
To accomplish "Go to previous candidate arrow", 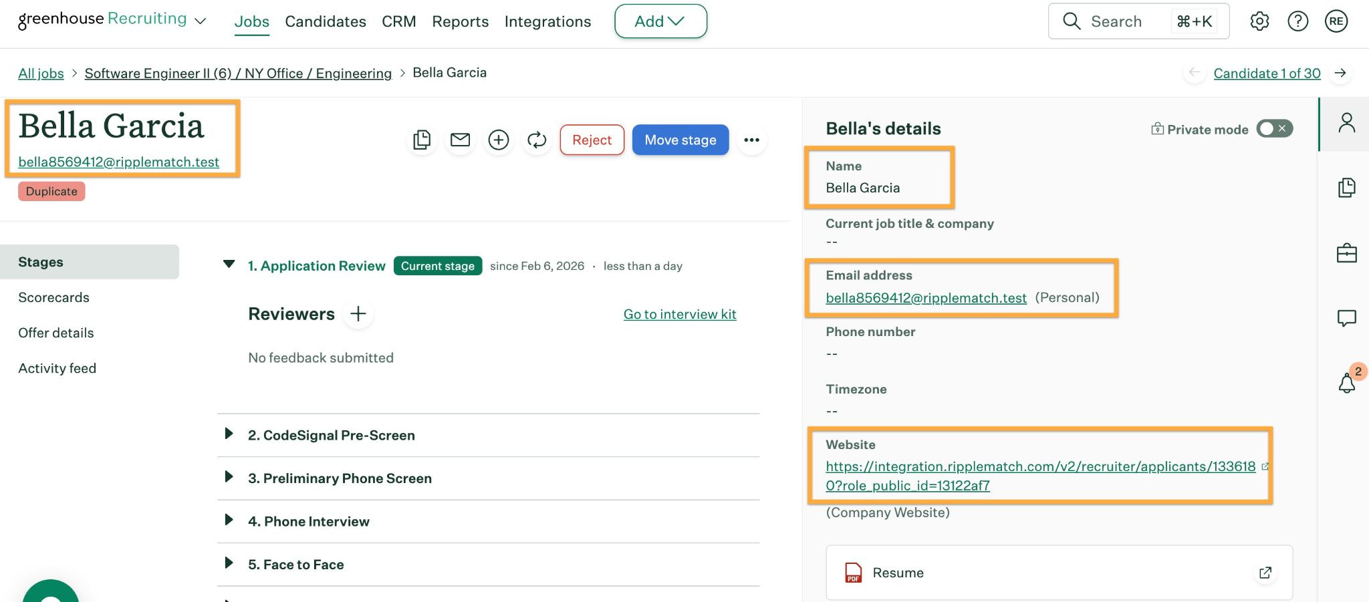I will pyautogui.click(x=1195, y=73).
